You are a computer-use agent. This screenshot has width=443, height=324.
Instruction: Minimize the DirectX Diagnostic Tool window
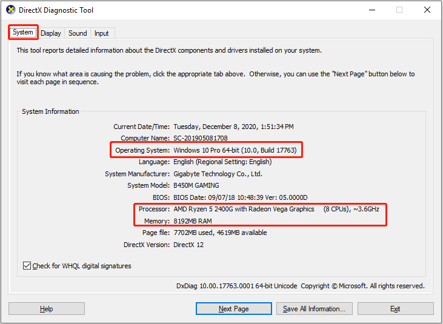click(x=372, y=10)
